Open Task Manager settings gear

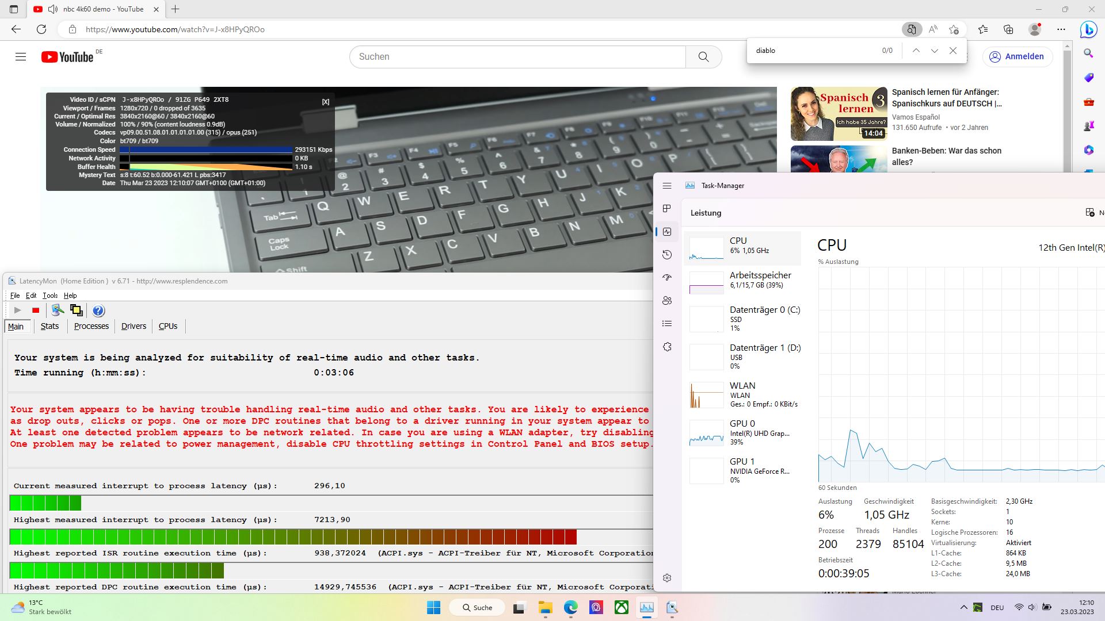pos(667,578)
